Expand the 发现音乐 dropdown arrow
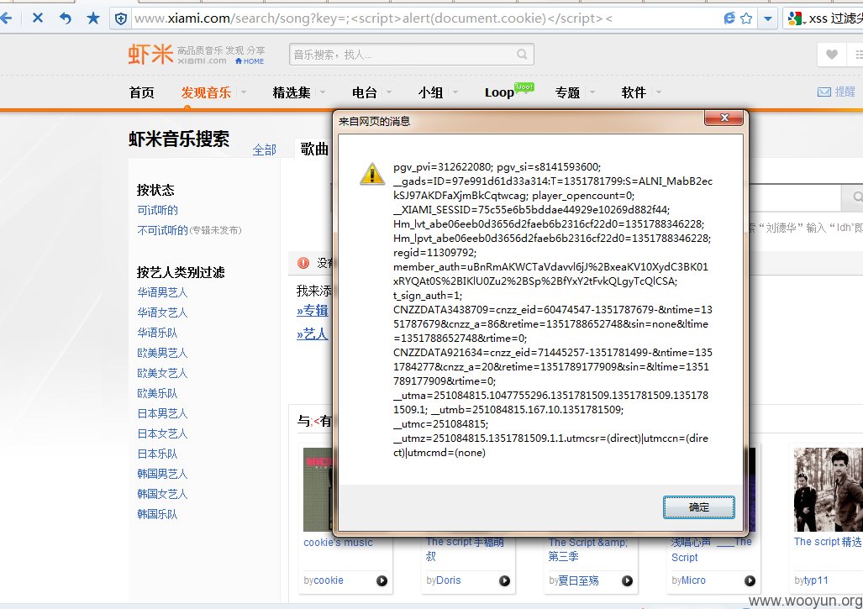 (243, 92)
